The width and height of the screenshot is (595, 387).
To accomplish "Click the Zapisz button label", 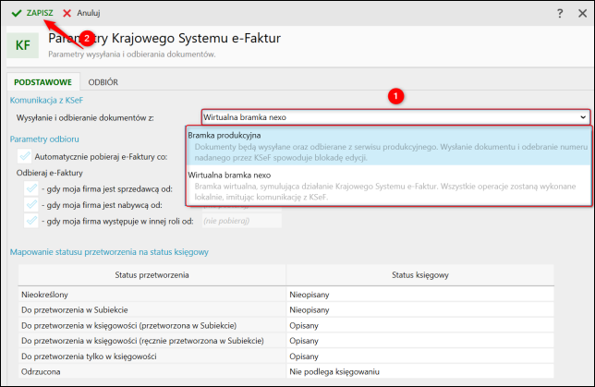I will tap(40, 14).
